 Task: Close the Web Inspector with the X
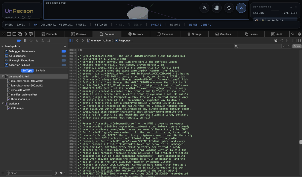pyautogui.click(x=3, y=34)
